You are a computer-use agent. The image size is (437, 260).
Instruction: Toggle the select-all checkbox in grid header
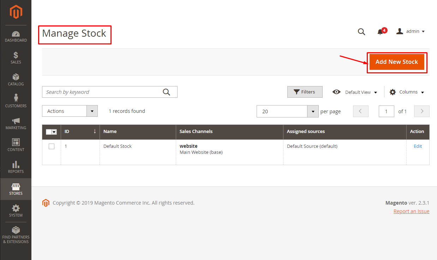coord(50,132)
